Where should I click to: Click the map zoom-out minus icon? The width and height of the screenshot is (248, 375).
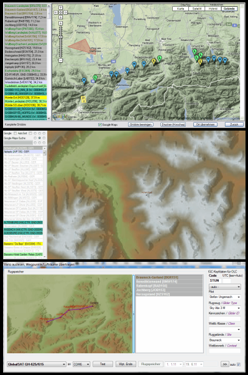click(x=61, y=60)
